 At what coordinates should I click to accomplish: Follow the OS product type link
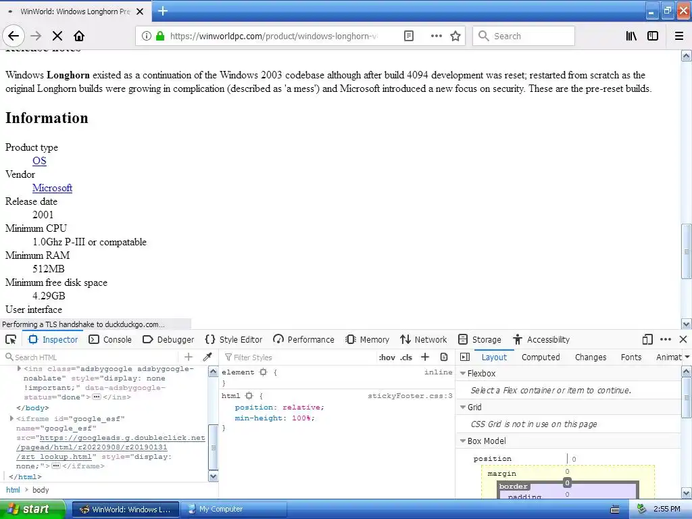[39, 161]
